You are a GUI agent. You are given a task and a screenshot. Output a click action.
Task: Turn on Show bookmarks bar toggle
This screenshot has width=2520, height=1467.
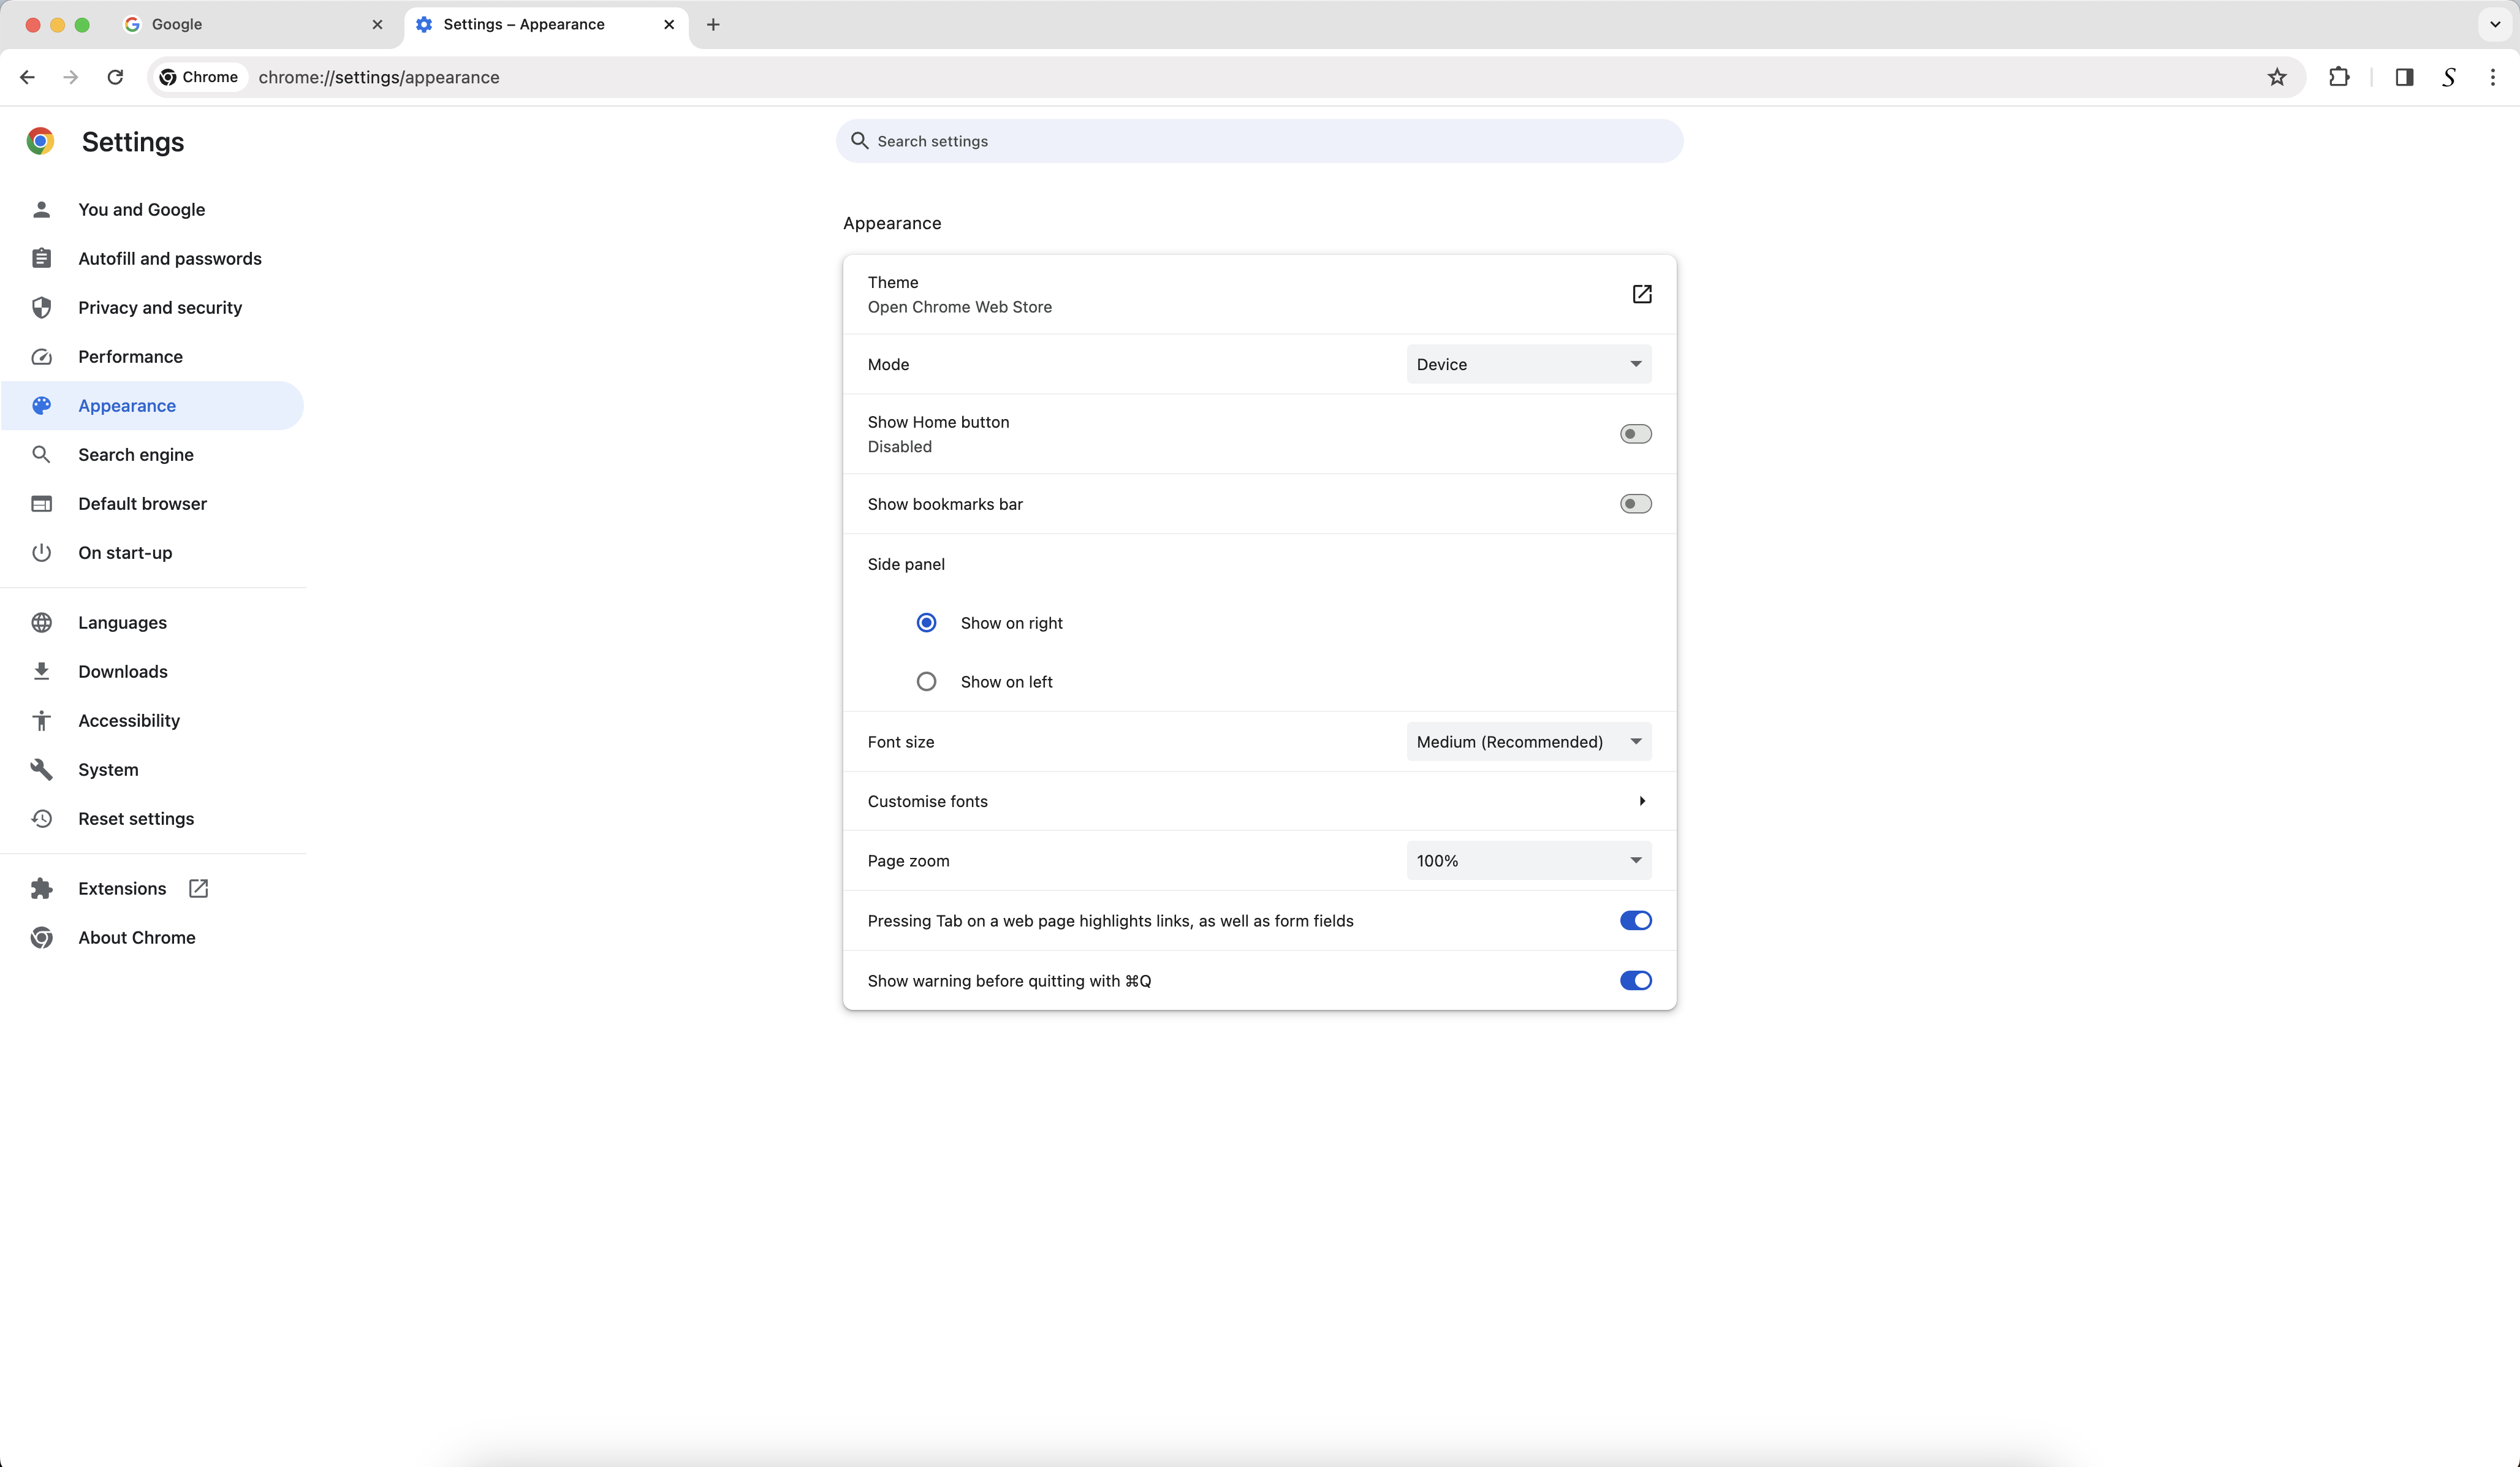(x=1635, y=504)
